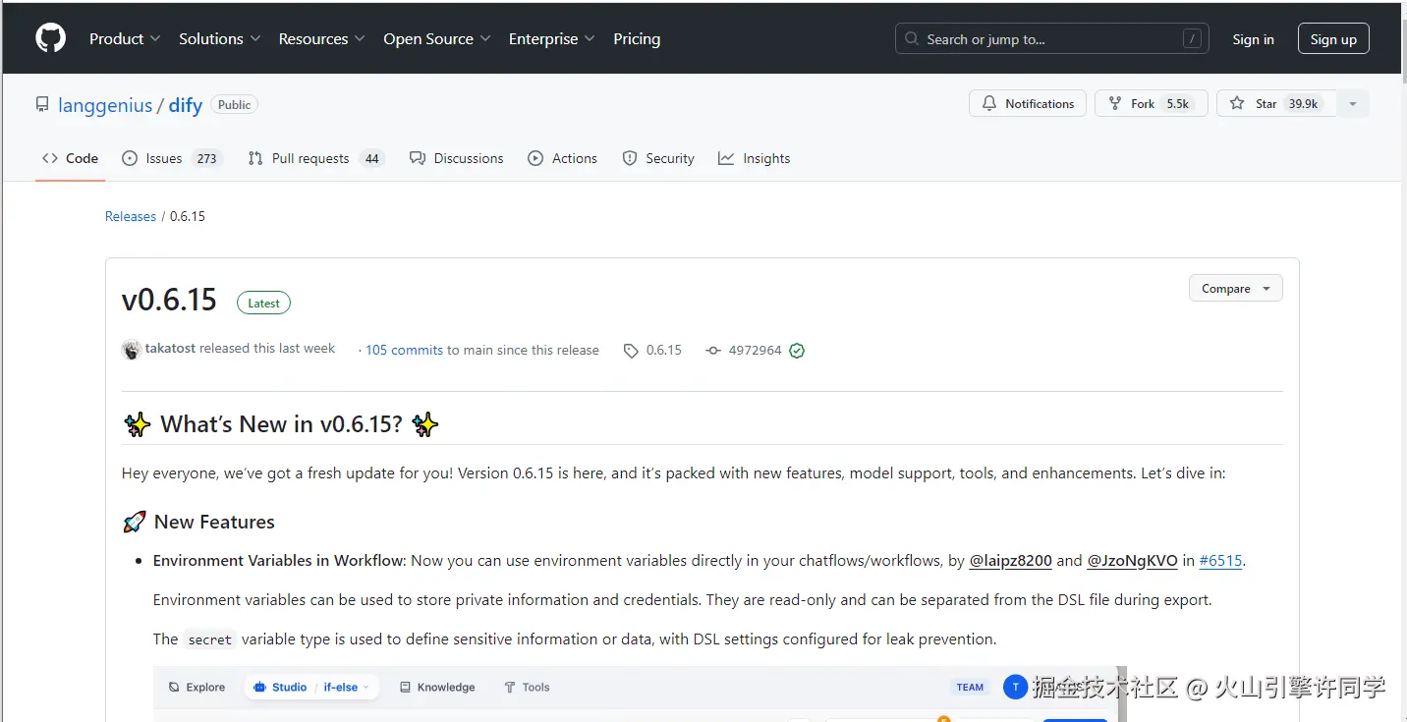
Task: Click the repository book icon
Action: pos(42,105)
